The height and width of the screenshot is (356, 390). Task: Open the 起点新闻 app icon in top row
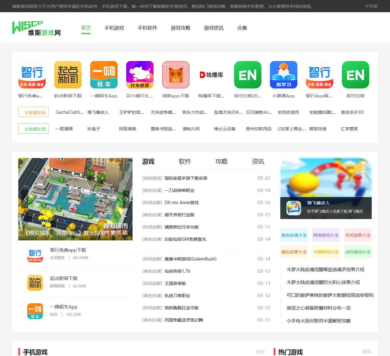point(68,75)
